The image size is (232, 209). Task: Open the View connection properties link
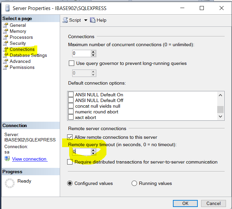pyautogui.click(x=29, y=159)
